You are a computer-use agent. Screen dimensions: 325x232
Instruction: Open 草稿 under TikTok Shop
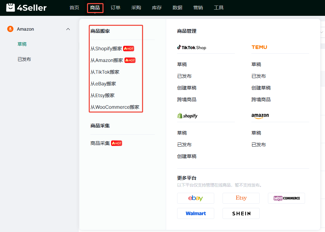(182, 64)
